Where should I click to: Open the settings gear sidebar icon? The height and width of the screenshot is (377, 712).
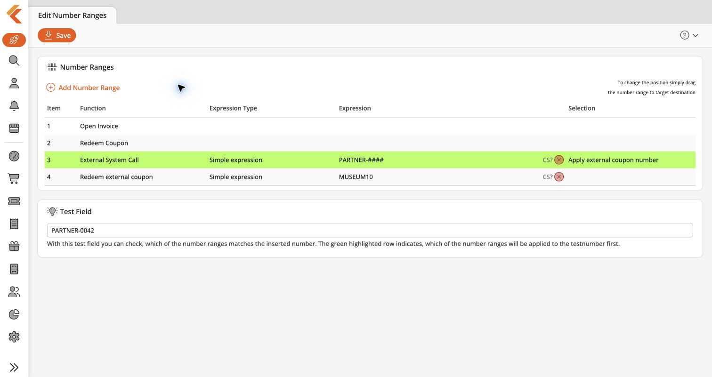tap(14, 337)
